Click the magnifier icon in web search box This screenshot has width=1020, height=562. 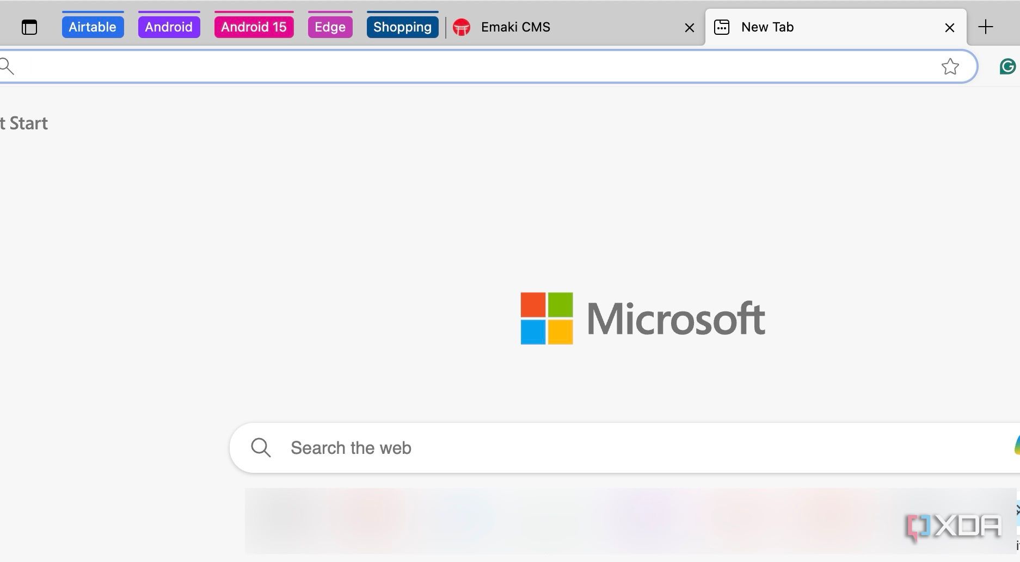click(261, 448)
